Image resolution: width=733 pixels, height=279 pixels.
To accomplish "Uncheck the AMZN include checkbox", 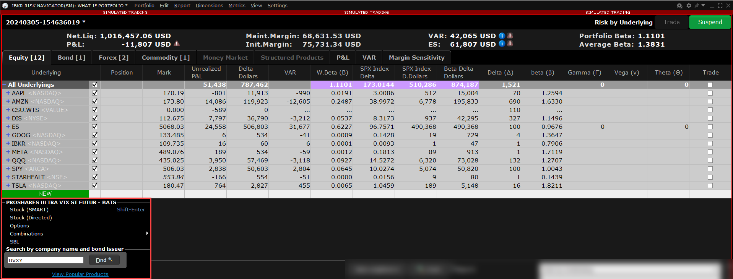I will [x=95, y=101].
